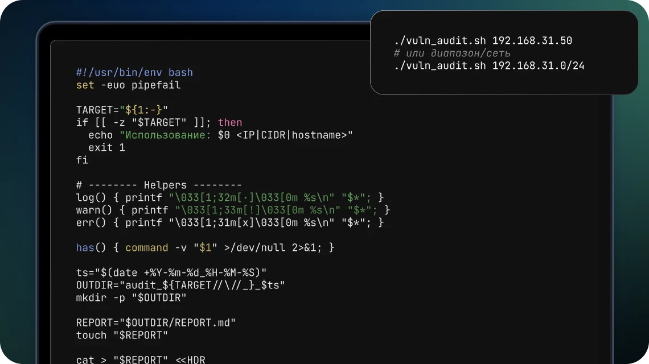649x364 pixels.
Task: Place cursor on the TARGET variable assignment
Action: [x=122, y=110]
